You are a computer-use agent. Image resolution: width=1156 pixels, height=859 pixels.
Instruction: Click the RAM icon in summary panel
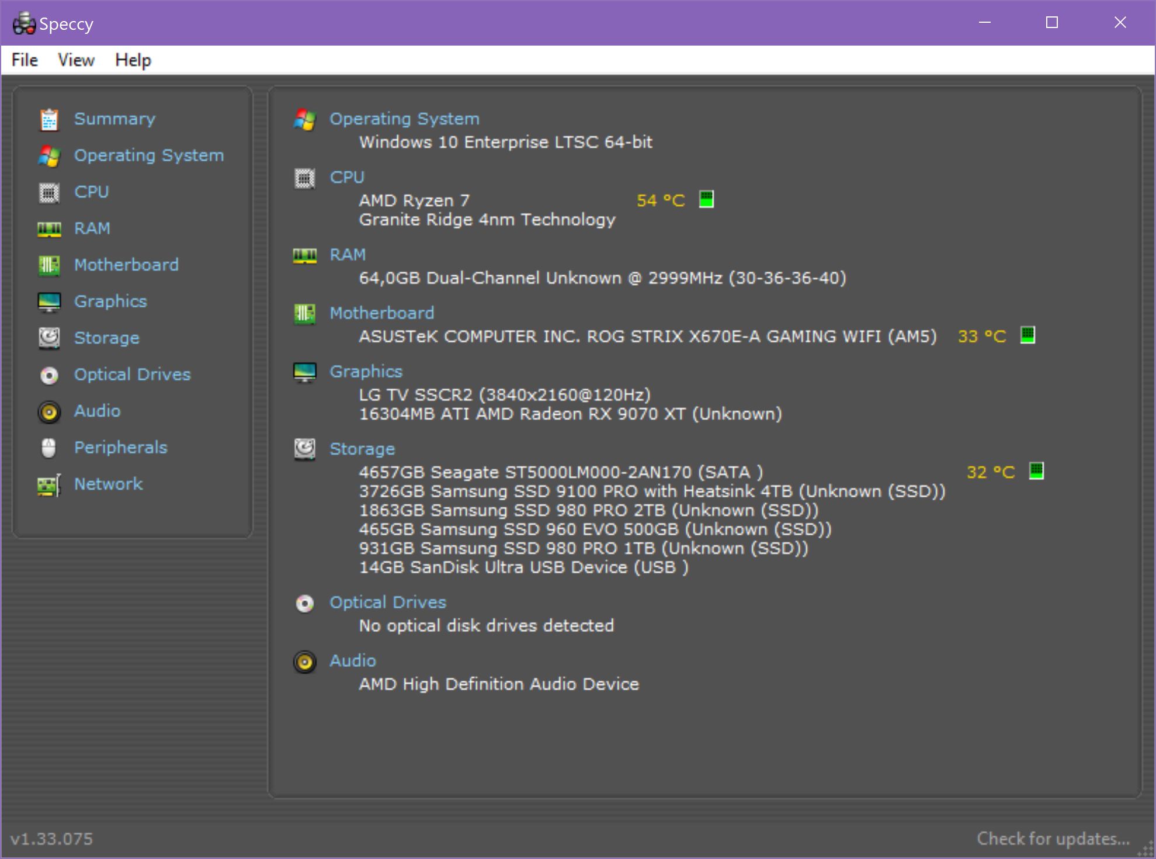[x=304, y=255]
